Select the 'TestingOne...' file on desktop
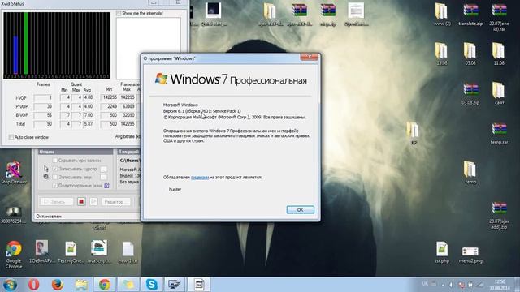520x292 pixels. 71,252
